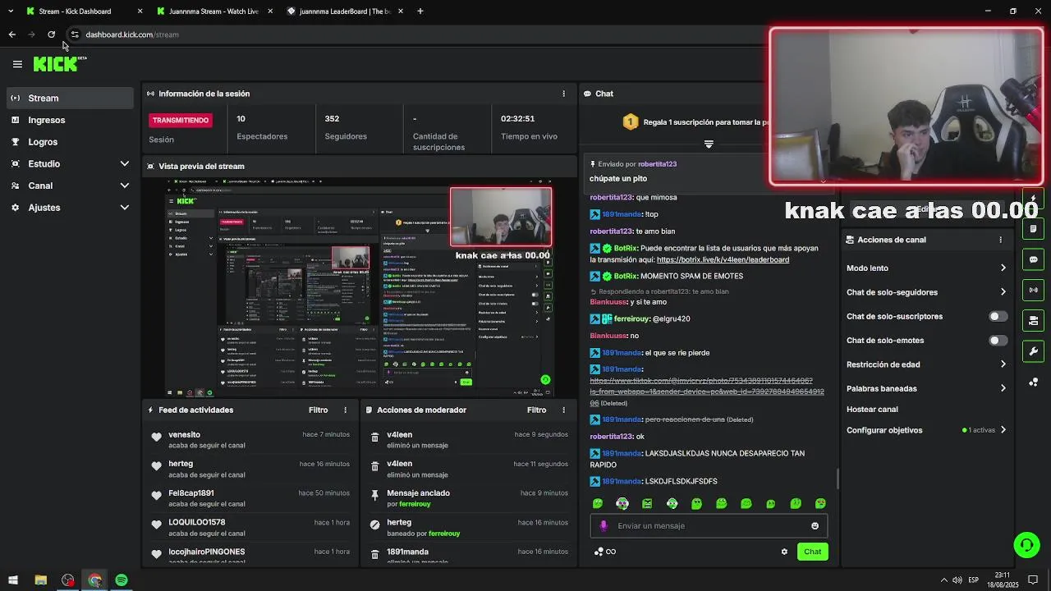Click the document sidebar icon

pyautogui.click(x=1034, y=229)
